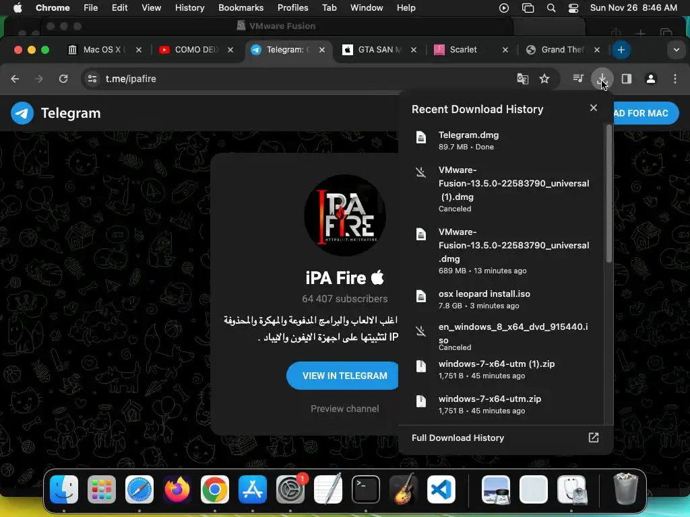Close the Scarlet tab
The width and height of the screenshot is (690, 517).
(x=505, y=50)
